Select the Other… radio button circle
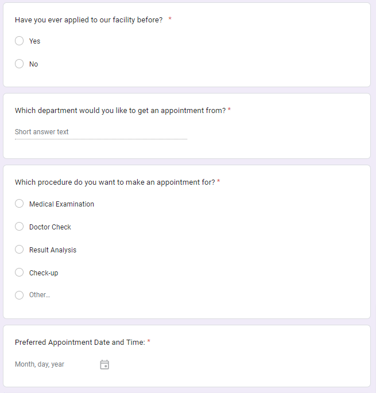Viewport: 376px width, 393px height. pyautogui.click(x=20, y=295)
